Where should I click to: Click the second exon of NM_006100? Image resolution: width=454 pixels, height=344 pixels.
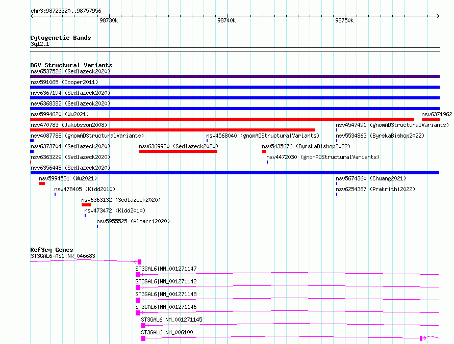click(x=421, y=338)
